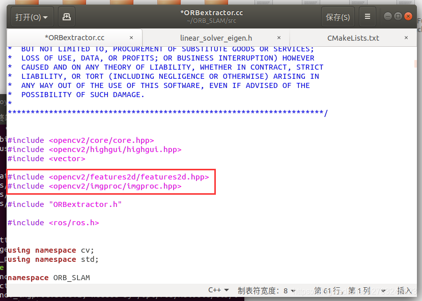Click the window title *ORBextractor.cc in header

(x=212, y=13)
